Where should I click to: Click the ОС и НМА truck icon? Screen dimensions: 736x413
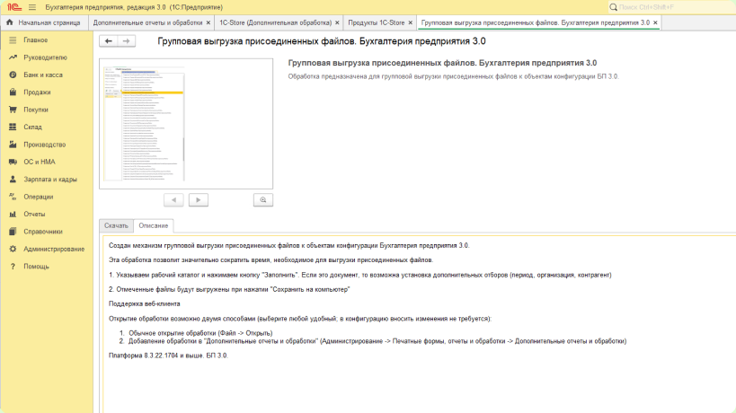tap(13, 162)
